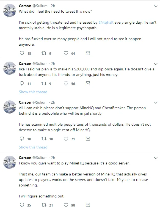Open the @itsjhalt mention link
160x209 pixels.
click(106, 22)
